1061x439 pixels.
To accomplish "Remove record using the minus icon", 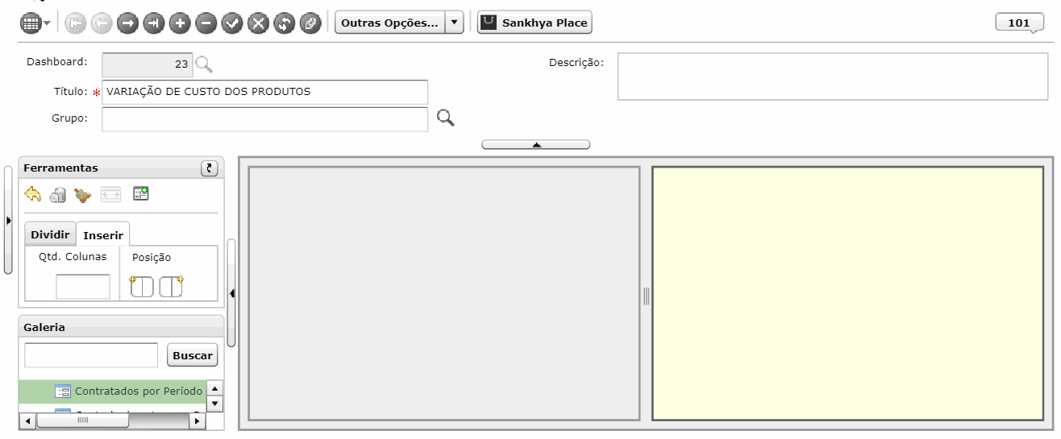I will click(x=206, y=23).
